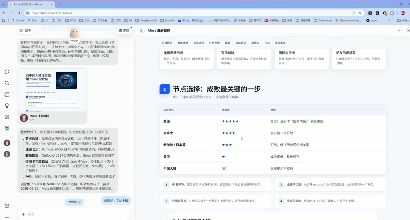The width and height of the screenshot is (410, 220).
Task: Open the Google bookmark
Action: tap(18, 20)
